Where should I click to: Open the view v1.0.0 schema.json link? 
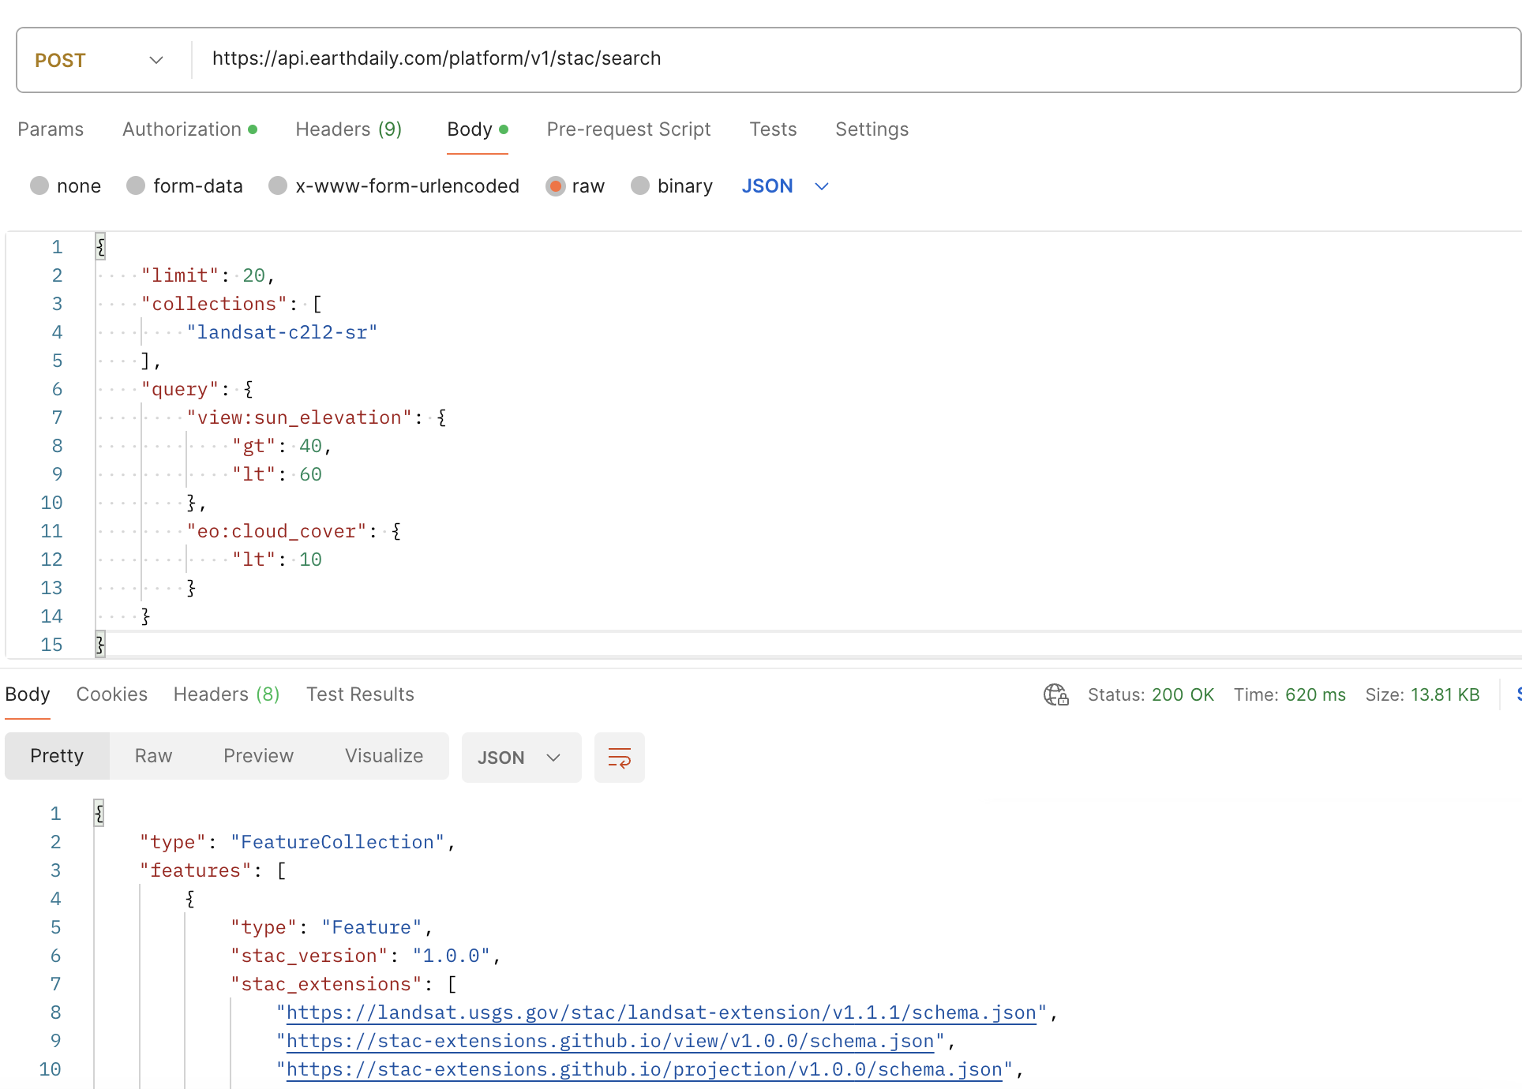pos(610,1041)
